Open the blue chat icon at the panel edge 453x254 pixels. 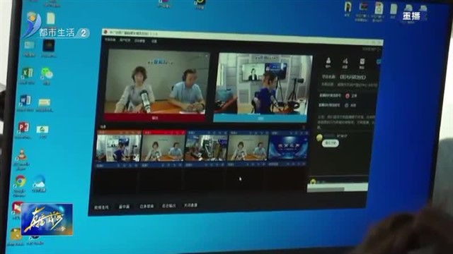coord(379,62)
